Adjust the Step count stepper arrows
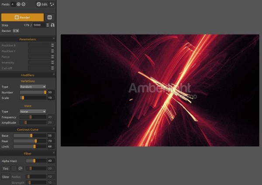This screenshot has width=262, height=185. [x=48, y=25]
